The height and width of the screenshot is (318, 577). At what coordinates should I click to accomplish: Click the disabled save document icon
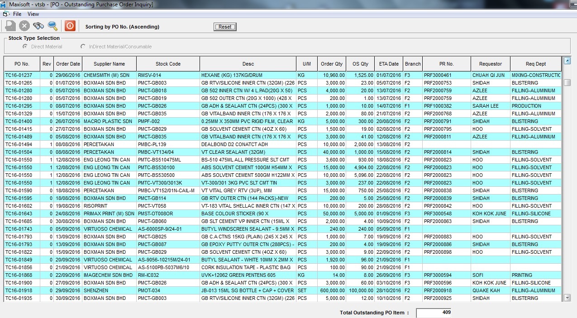pos(10,26)
